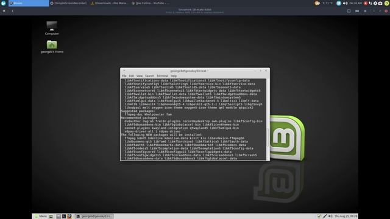This screenshot has width=390, height=219.
Task: Click the teal chat icon in host tray
Action: (x=339, y=3)
